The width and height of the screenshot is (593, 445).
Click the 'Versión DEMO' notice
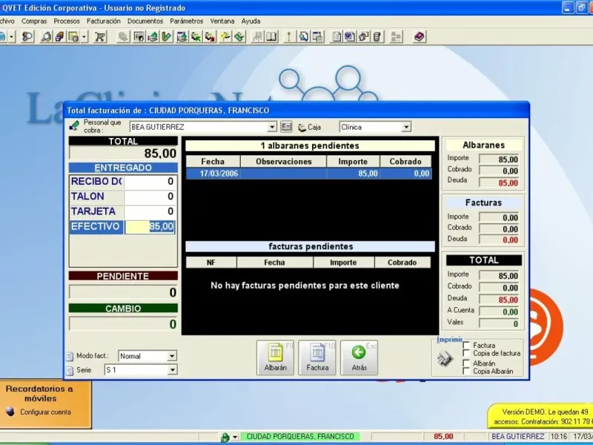pos(542,417)
